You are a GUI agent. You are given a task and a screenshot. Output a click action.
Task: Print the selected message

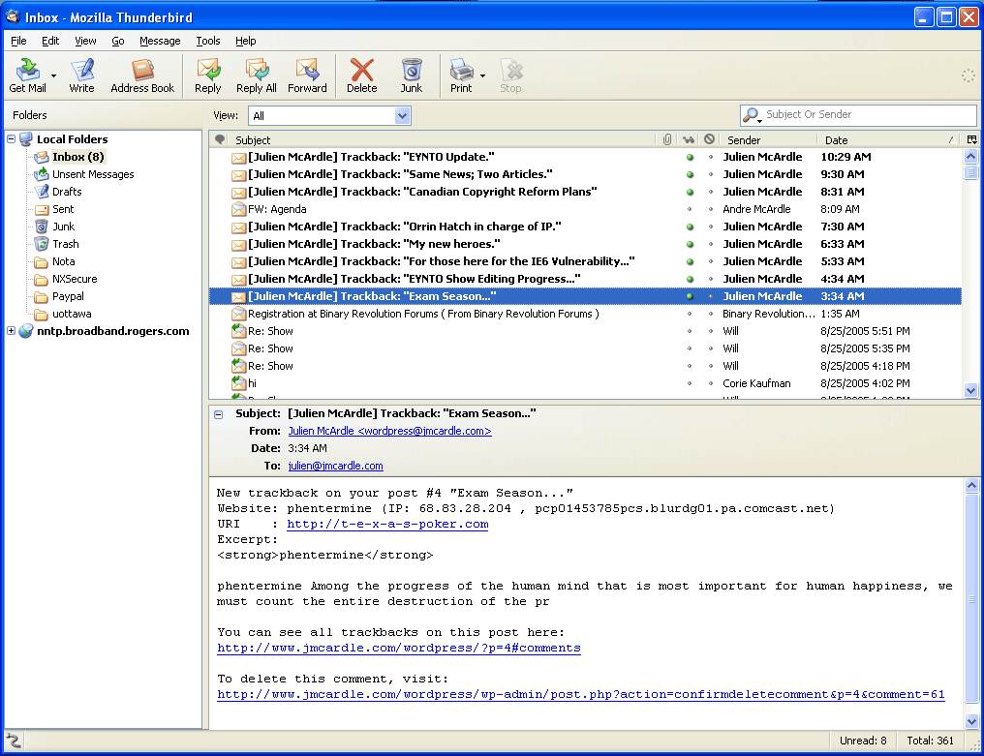click(461, 76)
